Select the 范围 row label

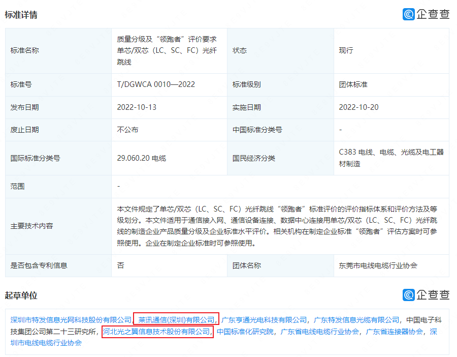point(17,186)
